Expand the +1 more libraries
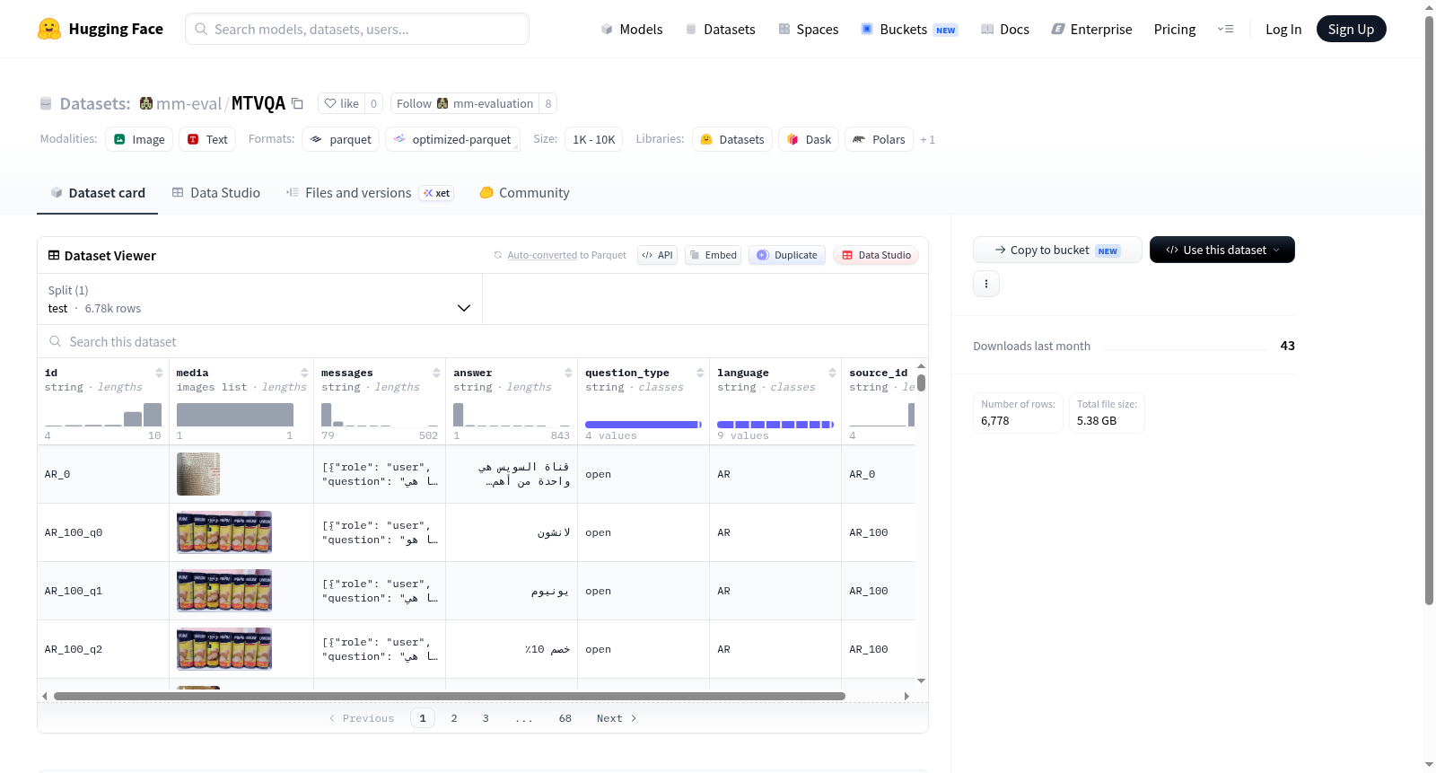This screenshot has height=773, width=1436. click(928, 139)
